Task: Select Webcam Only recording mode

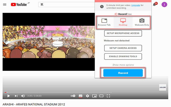Action: pos(142,22)
